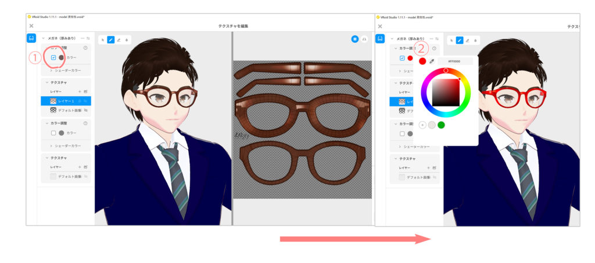Enable the unchecked lower color checkbox in left window
Image resolution: width=595 pixels, height=263 pixels.
53,133
